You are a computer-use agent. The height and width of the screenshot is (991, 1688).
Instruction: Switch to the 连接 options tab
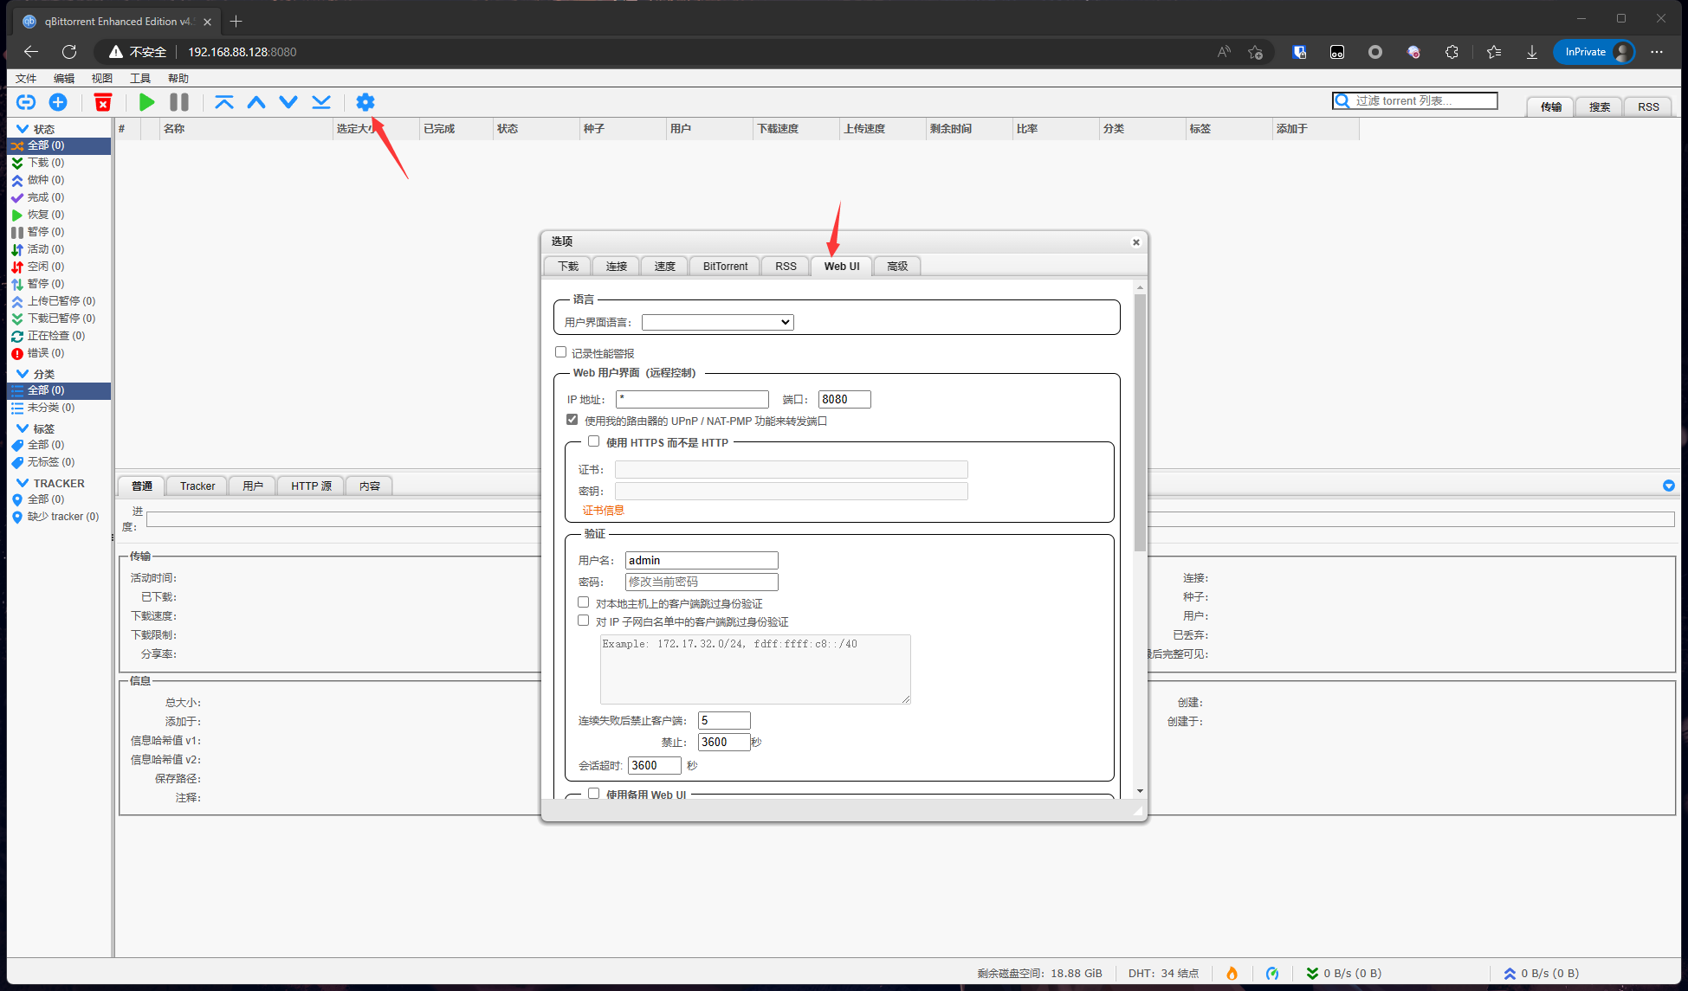[x=617, y=266]
